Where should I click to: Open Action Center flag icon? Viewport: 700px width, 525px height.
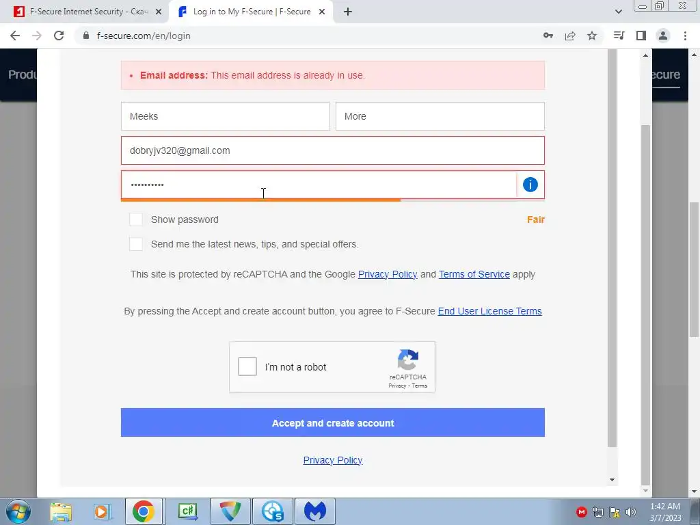(615, 512)
